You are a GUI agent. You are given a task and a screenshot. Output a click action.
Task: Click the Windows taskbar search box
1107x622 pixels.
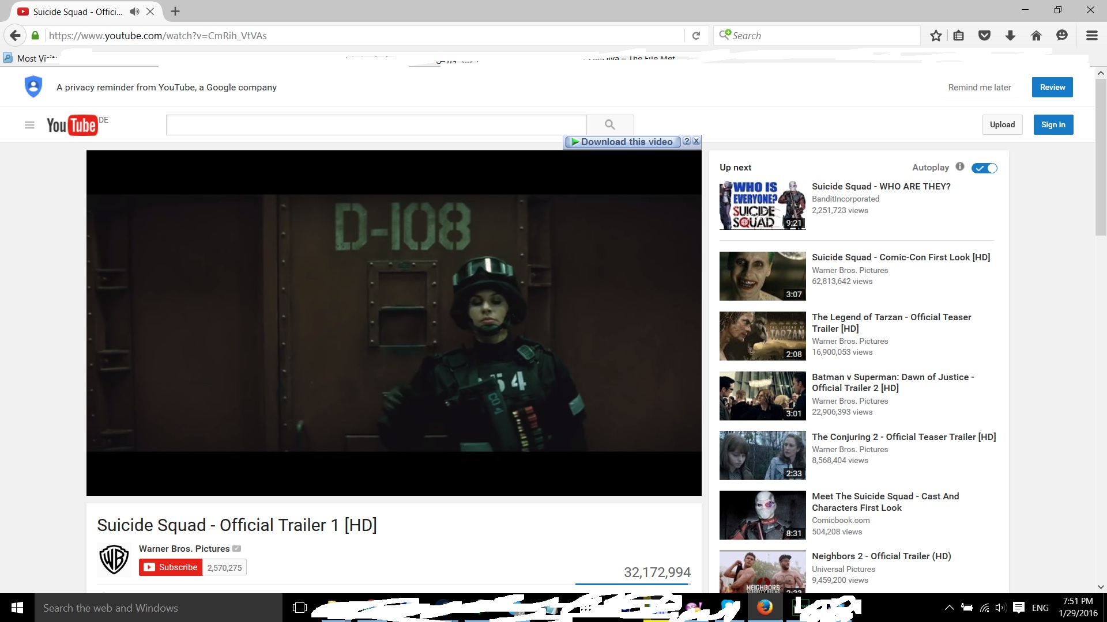159,608
